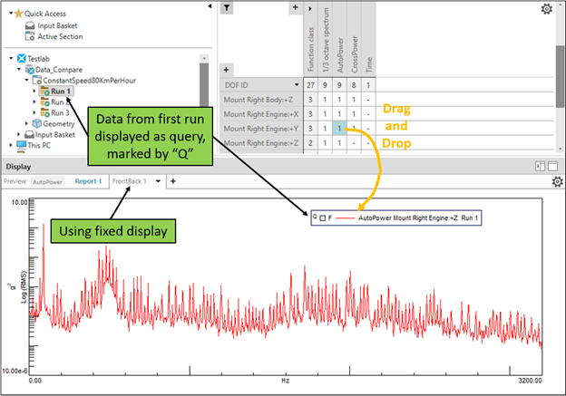The image size is (566, 396).
Task: Open the FrontBack 1 tab dropdown arrow
Action: 160,181
